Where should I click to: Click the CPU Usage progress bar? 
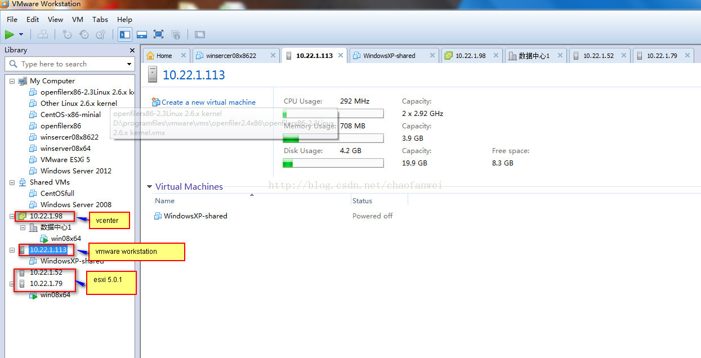[x=333, y=114]
